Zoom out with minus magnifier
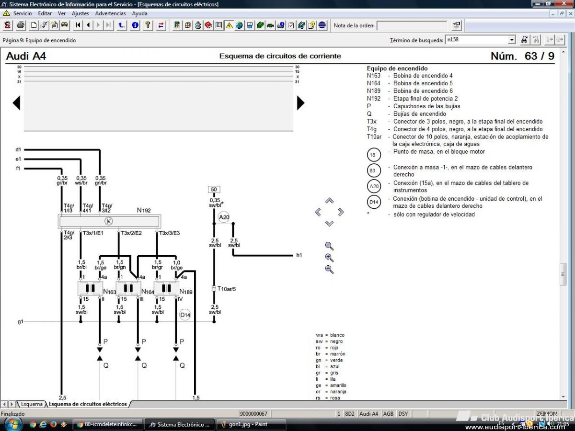 [329, 269]
